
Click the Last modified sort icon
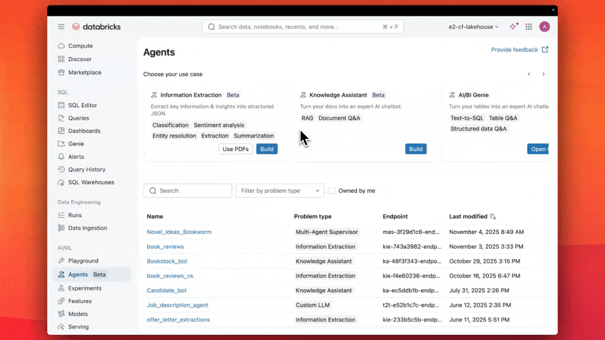coord(492,216)
